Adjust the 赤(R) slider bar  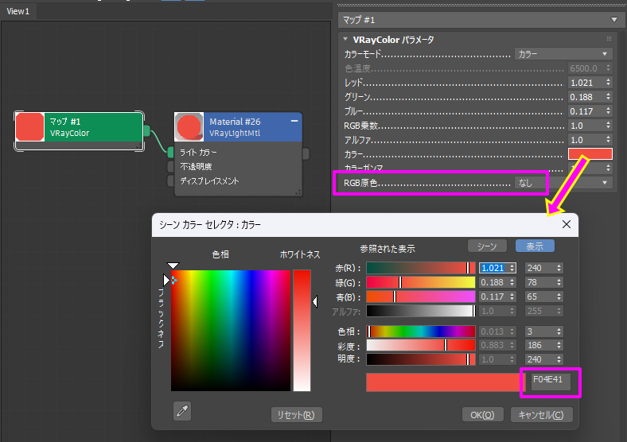pyautogui.click(x=421, y=268)
